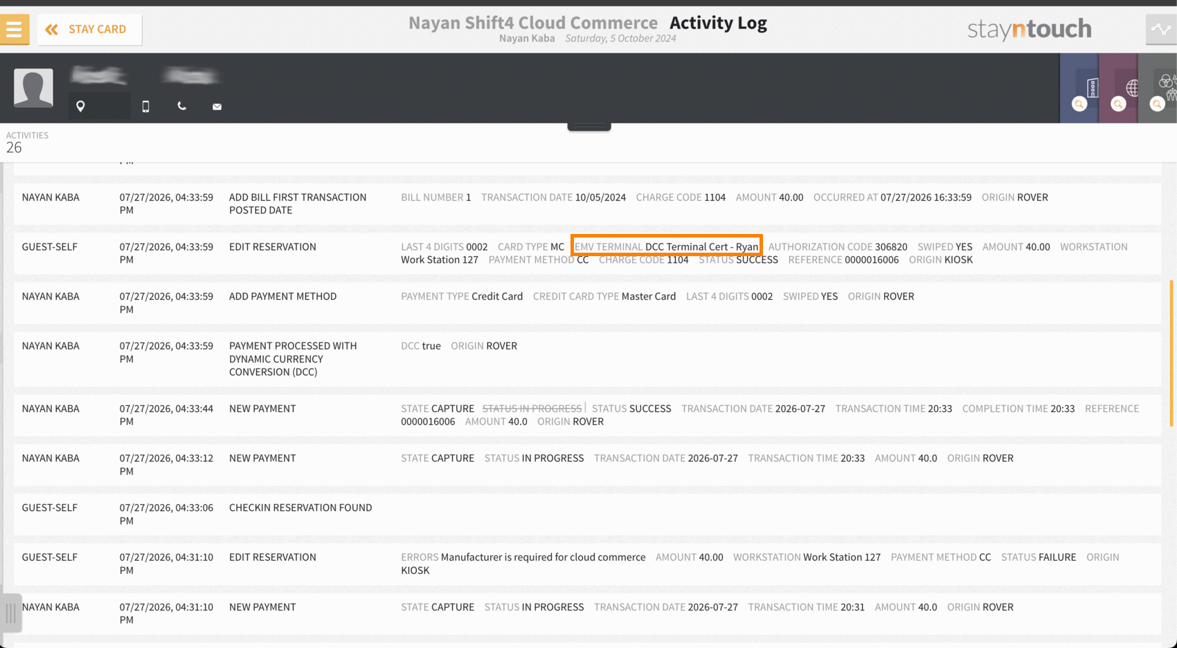Click timestamp 07/27/2026, 04:33:12 PM
The width and height of the screenshot is (1177, 648).
coord(166,465)
